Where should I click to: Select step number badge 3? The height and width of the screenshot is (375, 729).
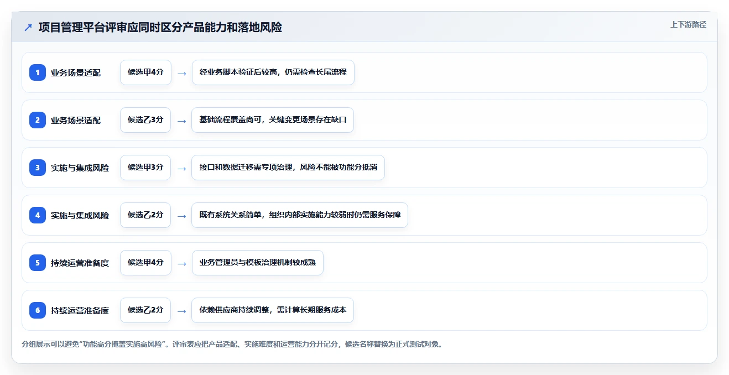38,168
